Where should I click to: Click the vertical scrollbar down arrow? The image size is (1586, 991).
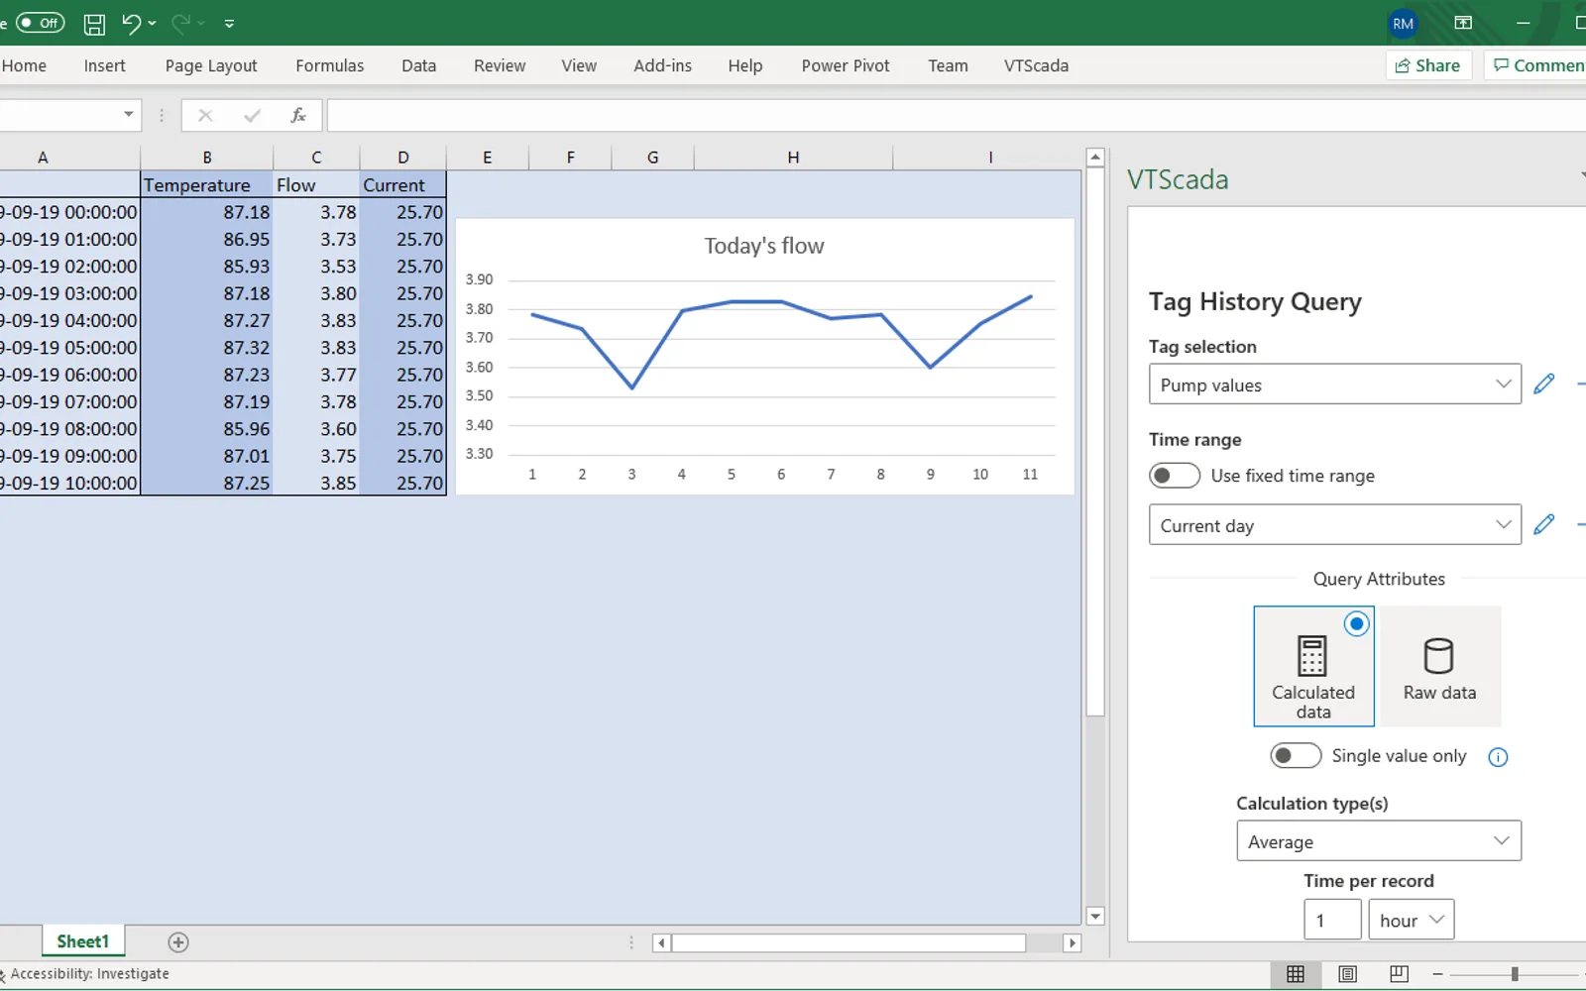click(x=1095, y=916)
